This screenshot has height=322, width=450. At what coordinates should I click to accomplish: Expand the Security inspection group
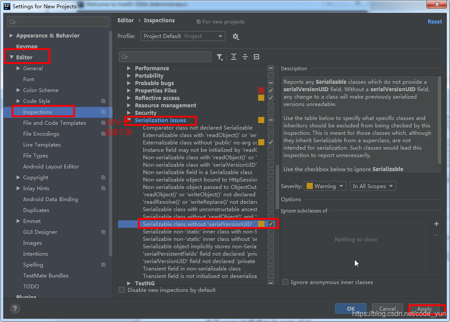pyautogui.click(x=129, y=113)
